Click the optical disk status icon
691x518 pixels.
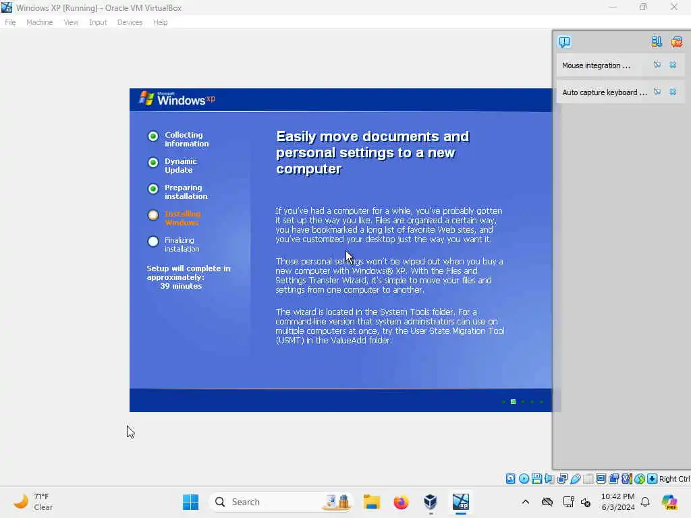[524, 479]
